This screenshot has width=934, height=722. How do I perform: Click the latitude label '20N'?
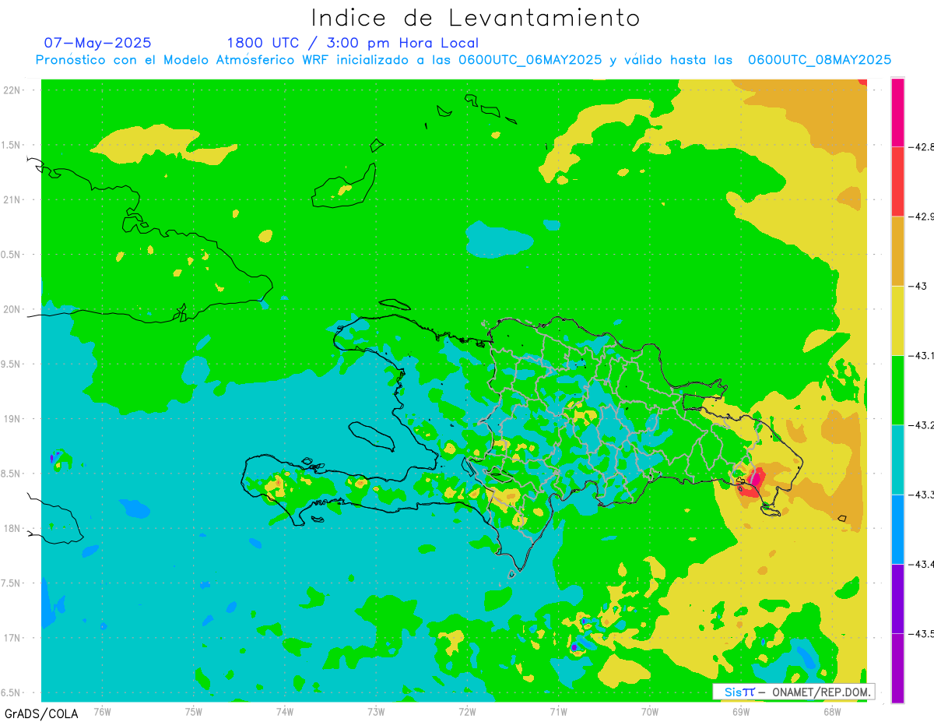tap(13, 309)
